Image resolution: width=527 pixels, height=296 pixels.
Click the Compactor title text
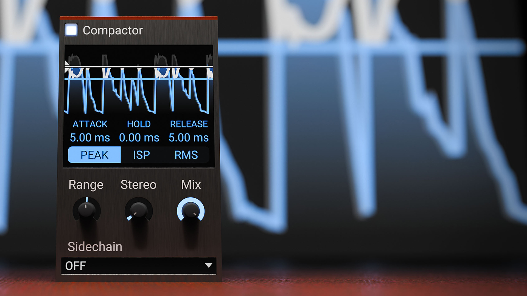click(113, 30)
